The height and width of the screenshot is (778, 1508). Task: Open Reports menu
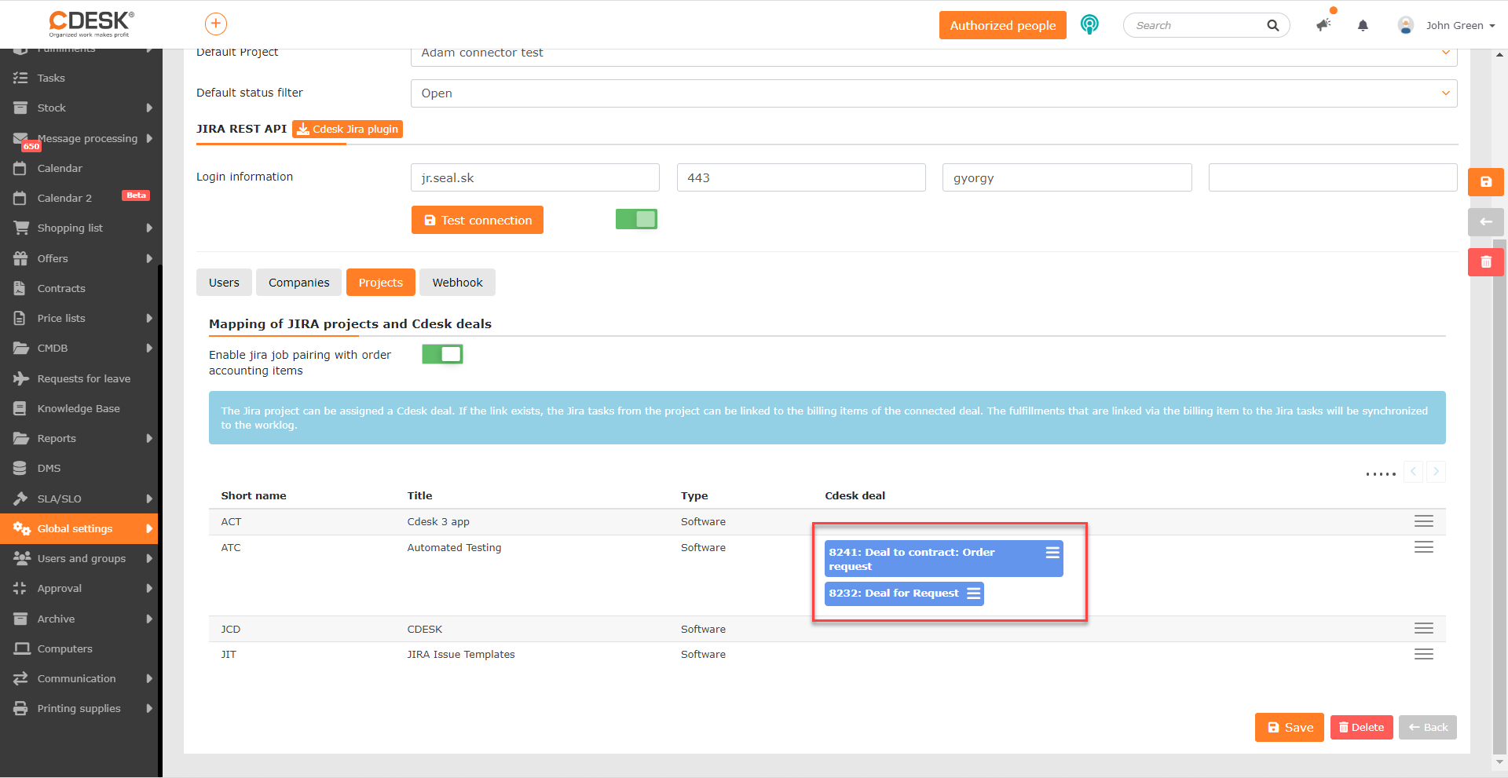tap(79, 439)
